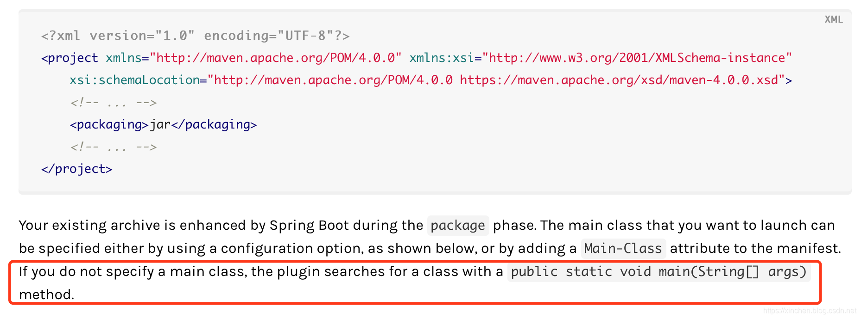Click the inline code word 'package'
This screenshot has height=319, width=861.
[x=458, y=226]
